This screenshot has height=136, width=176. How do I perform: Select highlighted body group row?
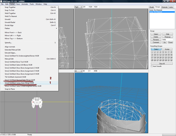(x=162, y=12)
